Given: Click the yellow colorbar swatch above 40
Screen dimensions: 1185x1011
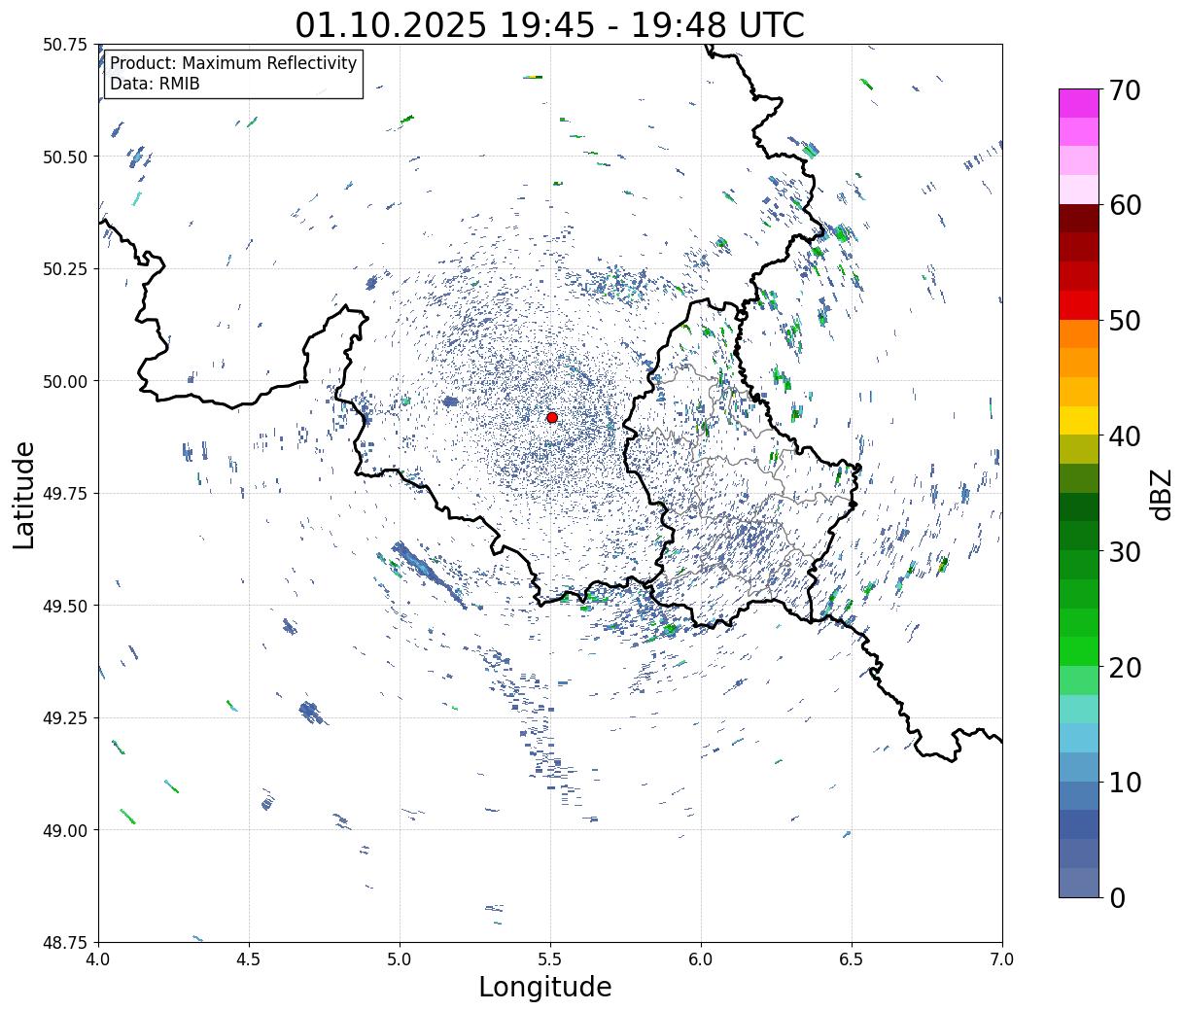Looking at the screenshot, I should pyautogui.click(x=1079, y=420).
